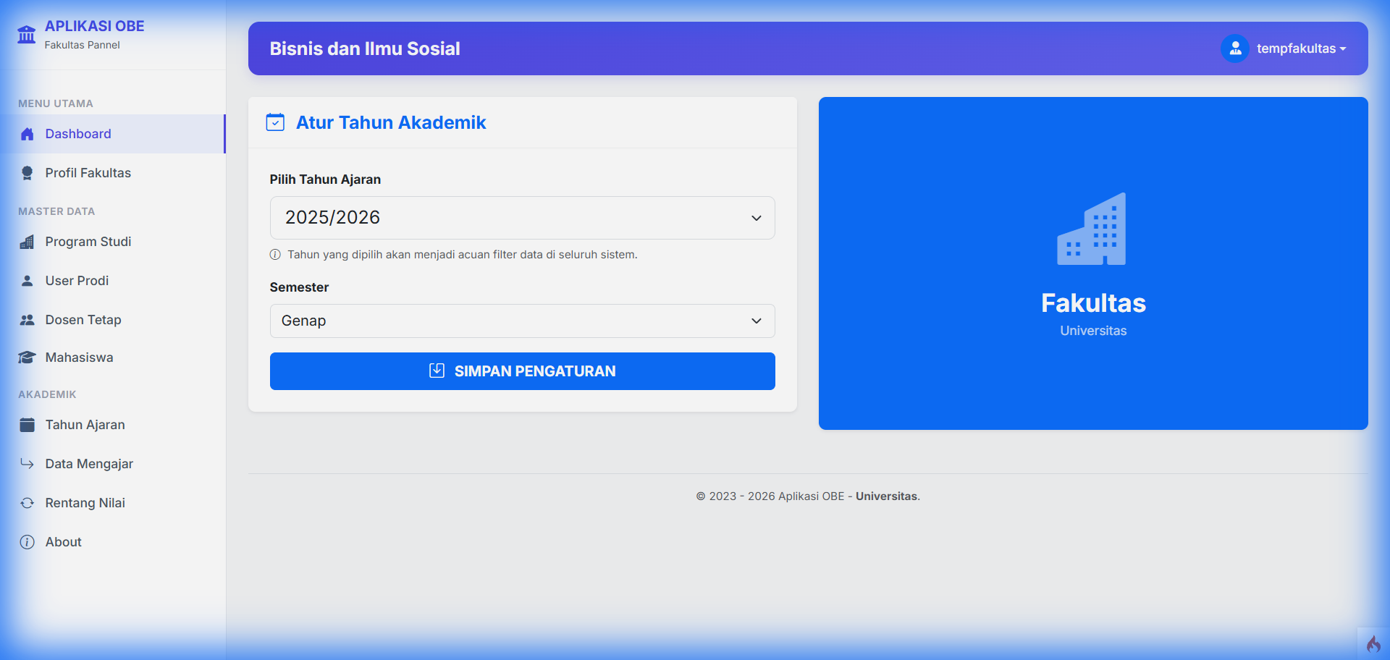
Task: Click the Dashboard home icon
Action: click(28, 134)
